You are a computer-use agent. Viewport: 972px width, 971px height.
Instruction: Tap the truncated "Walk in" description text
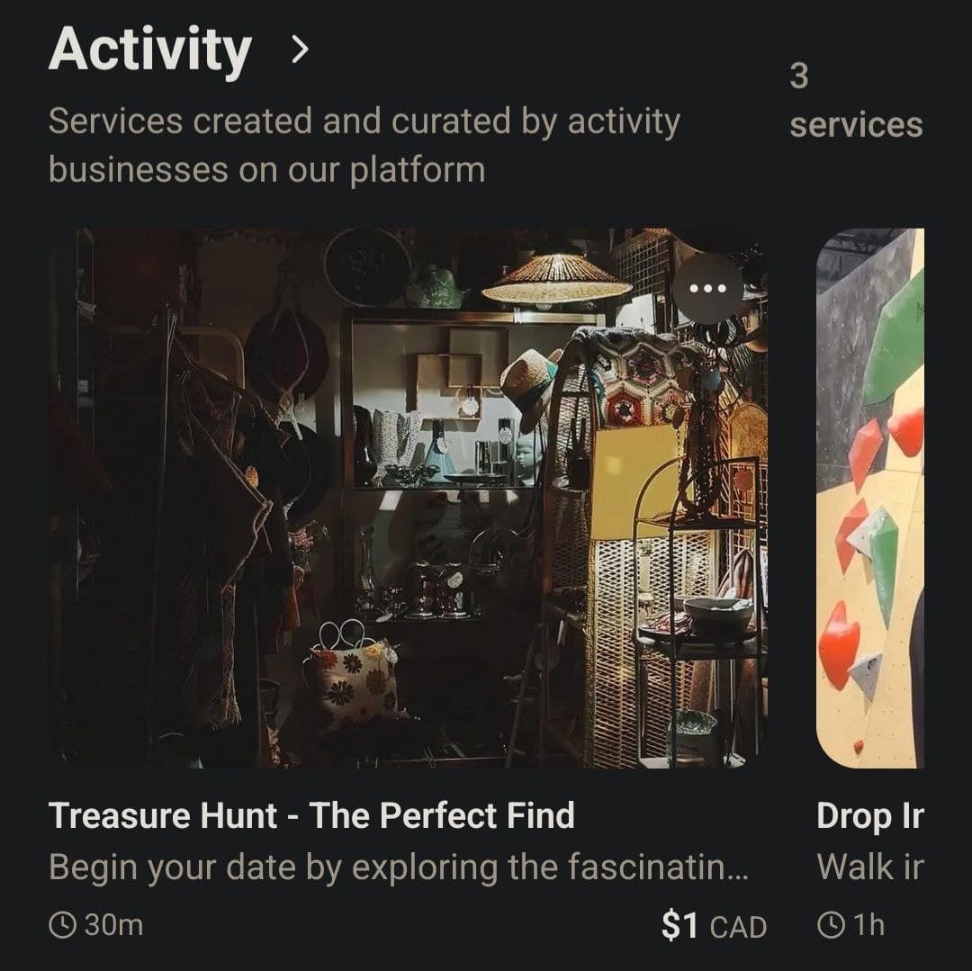click(869, 868)
